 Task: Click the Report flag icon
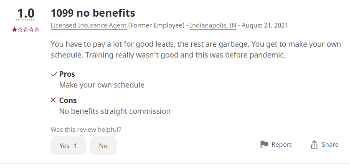pos(264,145)
